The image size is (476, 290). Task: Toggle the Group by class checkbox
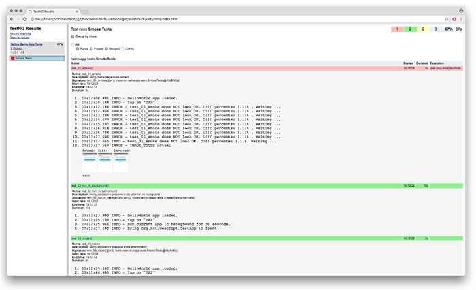point(73,37)
